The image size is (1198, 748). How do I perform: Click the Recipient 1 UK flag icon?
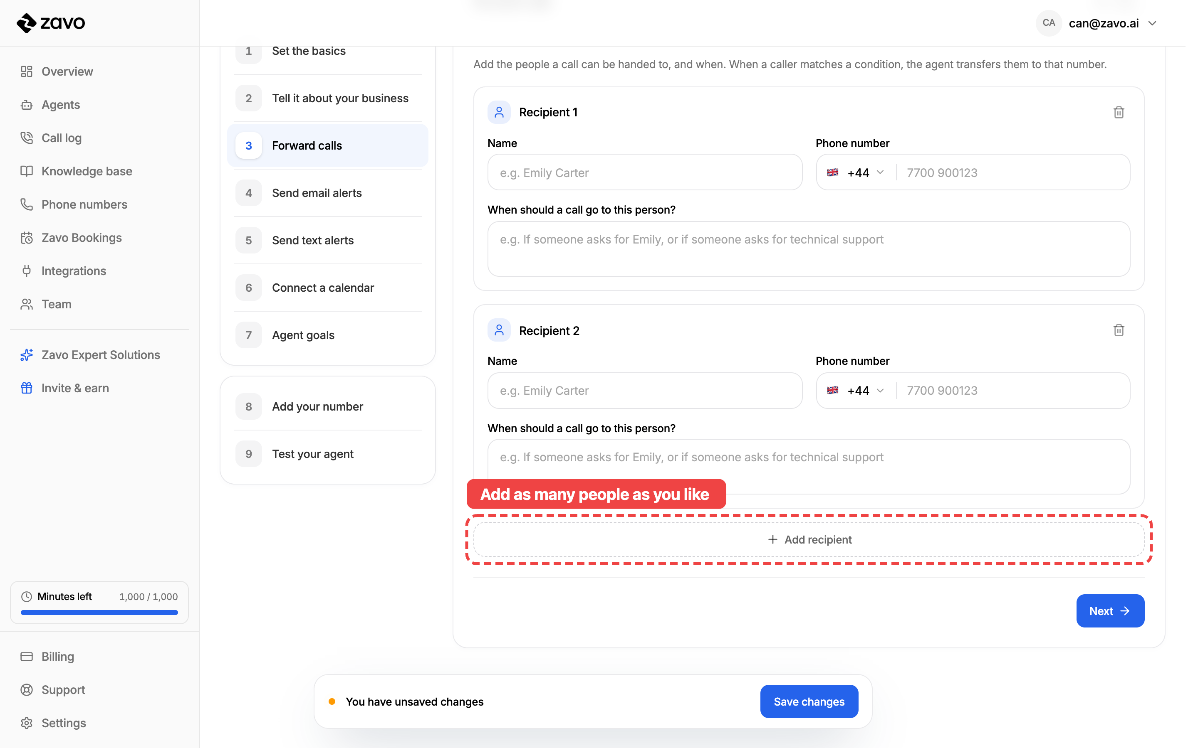833,172
